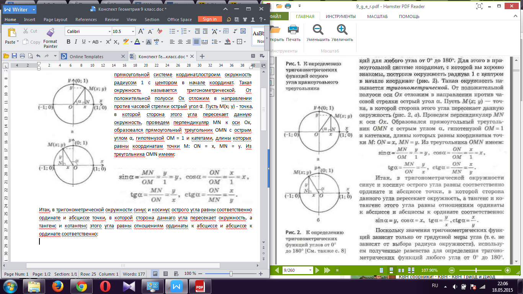Save the document with the floppy icon
523x294 pixels.
pos(14,56)
